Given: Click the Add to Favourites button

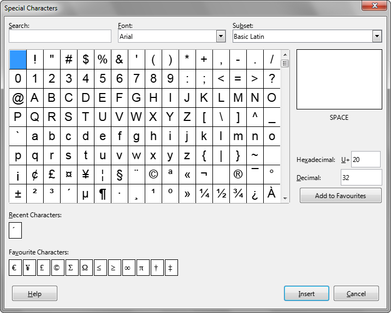Looking at the screenshot, I should 340,196.
